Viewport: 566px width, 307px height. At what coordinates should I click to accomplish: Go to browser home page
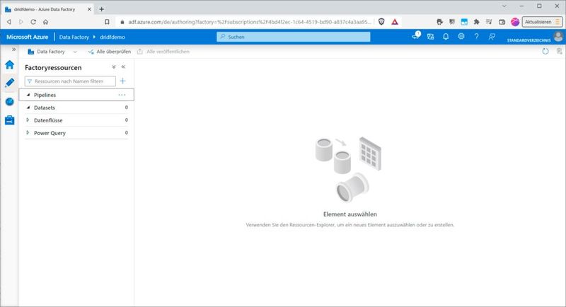(45, 22)
